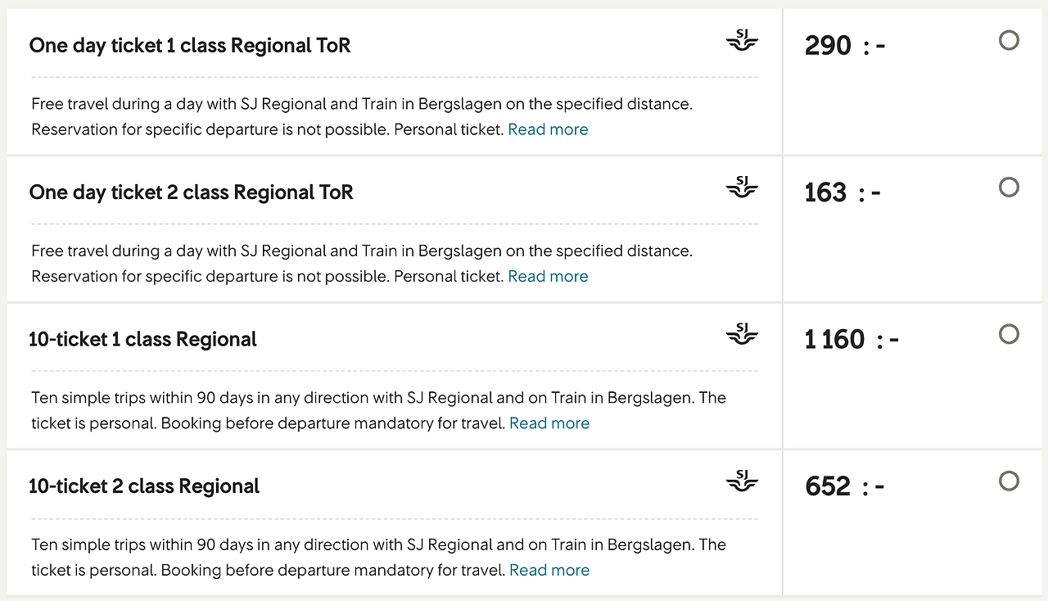The width and height of the screenshot is (1048, 601).
Task: Choose the 652 kr 10-ticket radio button
Action: 1009,481
